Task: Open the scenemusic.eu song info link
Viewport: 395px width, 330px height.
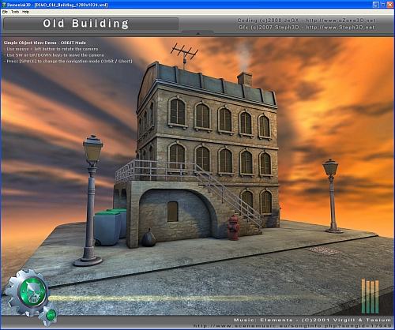Action: [292, 326]
